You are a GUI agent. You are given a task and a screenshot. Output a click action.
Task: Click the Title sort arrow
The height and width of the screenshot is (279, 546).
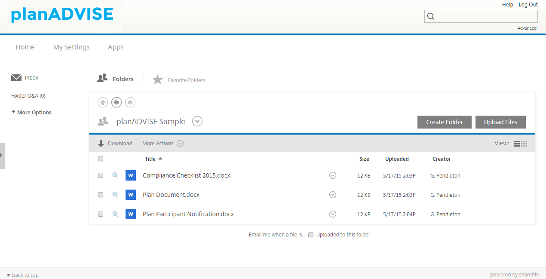point(160,159)
